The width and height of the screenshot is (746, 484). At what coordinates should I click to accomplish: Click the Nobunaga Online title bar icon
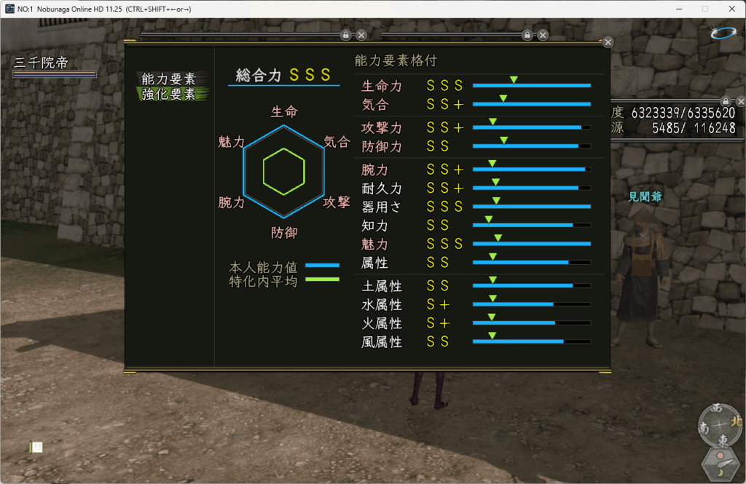[x=9, y=8]
